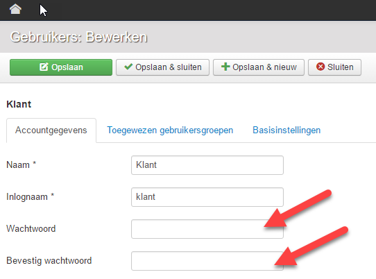The height and width of the screenshot is (279, 376).
Task: Click the pencil edit icon on Opslaan
Action: pyautogui.click(x=44, y=67)
